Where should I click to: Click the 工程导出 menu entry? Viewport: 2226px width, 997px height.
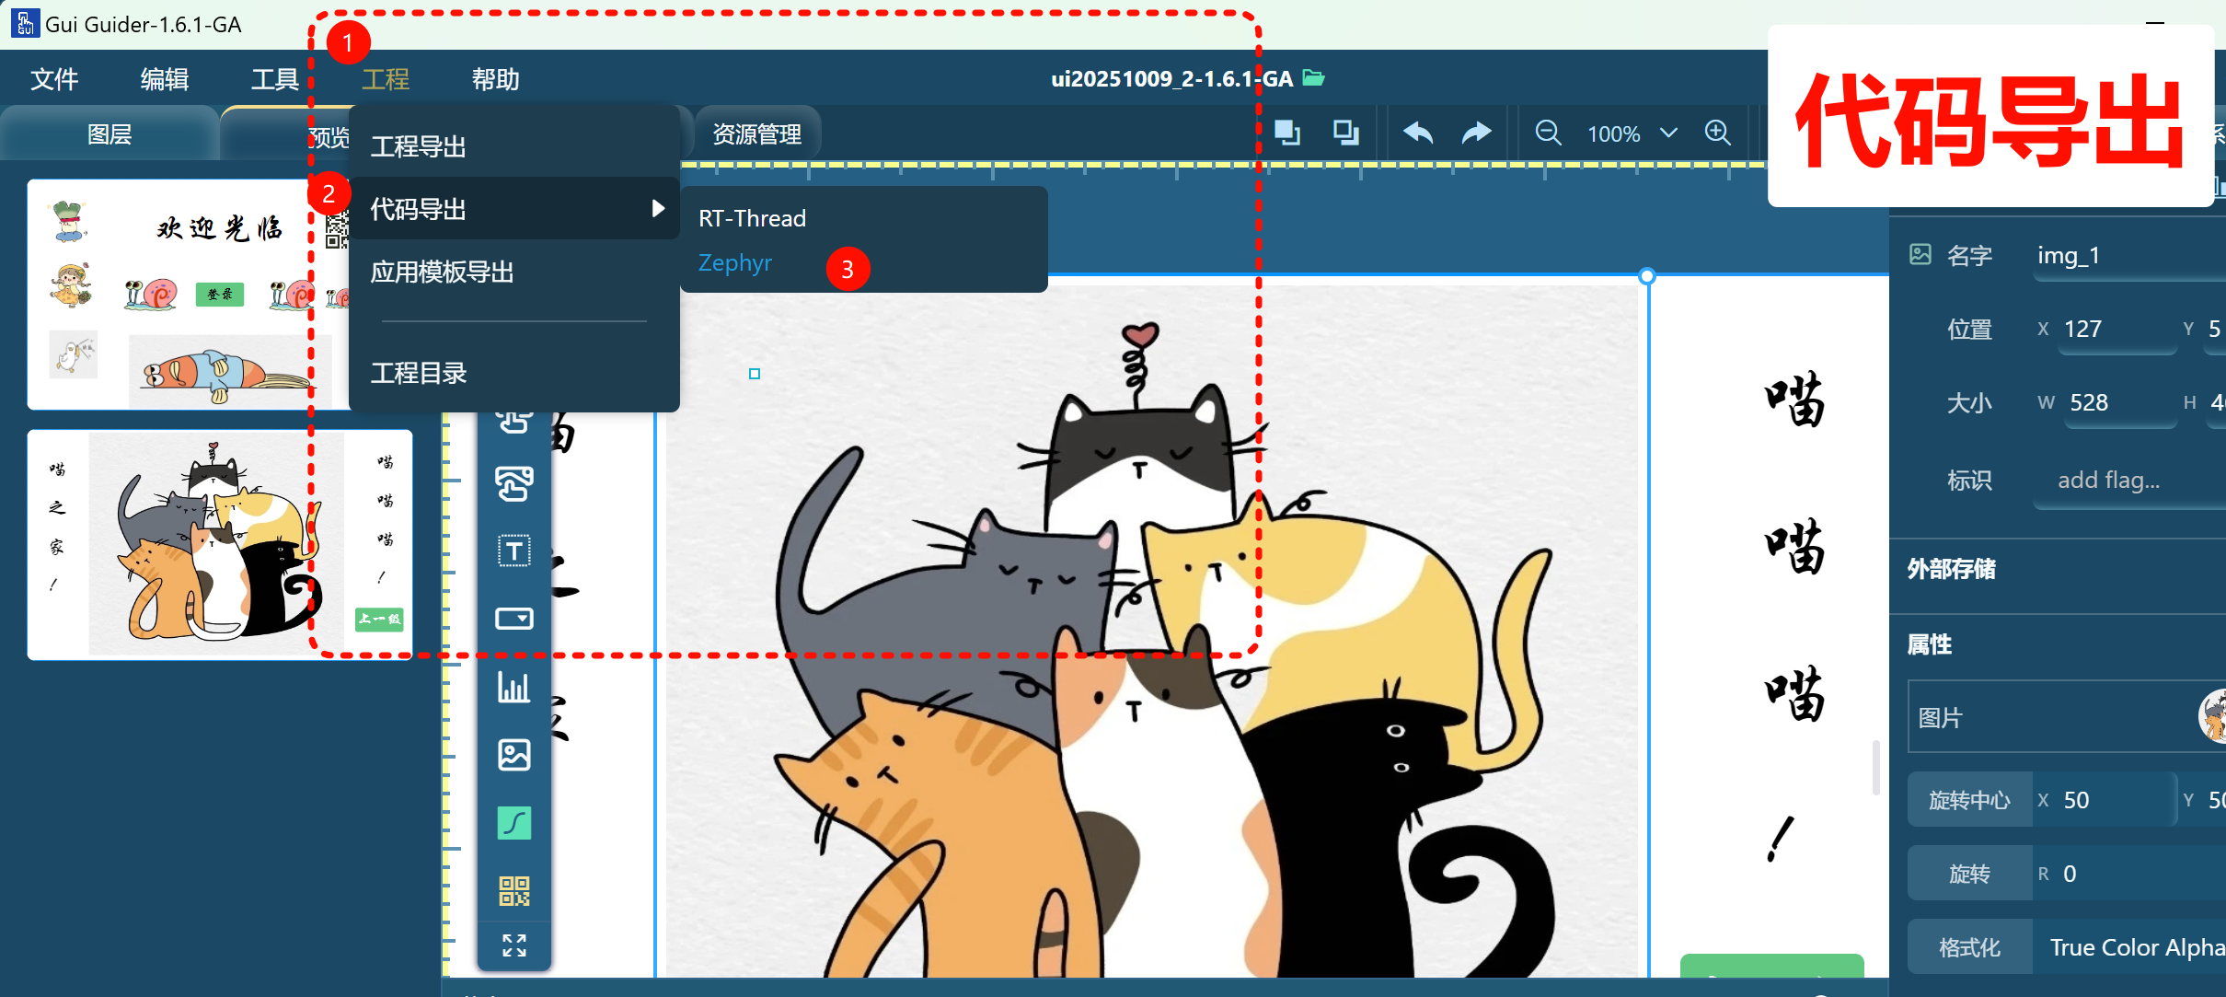[x=419, y=147]
